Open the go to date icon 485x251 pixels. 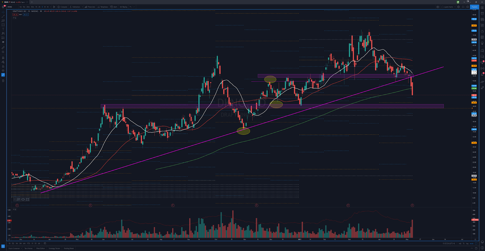pos(45,243)
